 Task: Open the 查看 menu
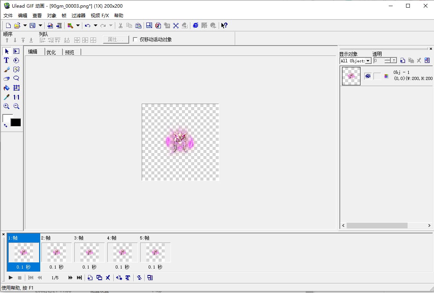coord(37,16)
